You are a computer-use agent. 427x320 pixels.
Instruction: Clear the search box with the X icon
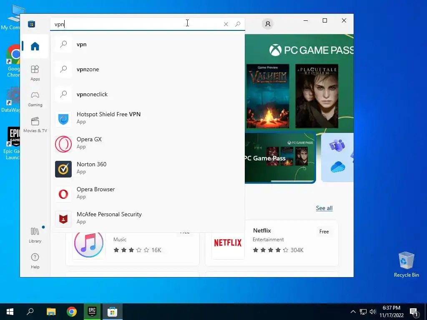click(x=226, y=24)
